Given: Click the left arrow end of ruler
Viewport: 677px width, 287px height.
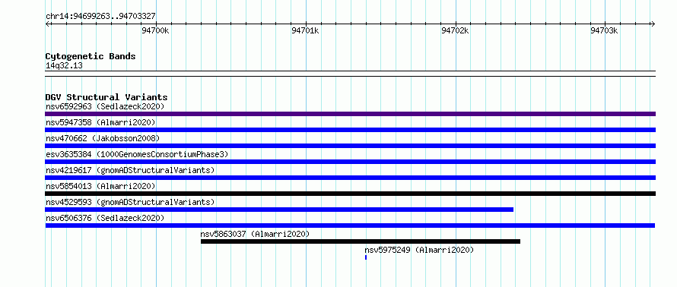Looking at the screenshot, I should 48,24.
